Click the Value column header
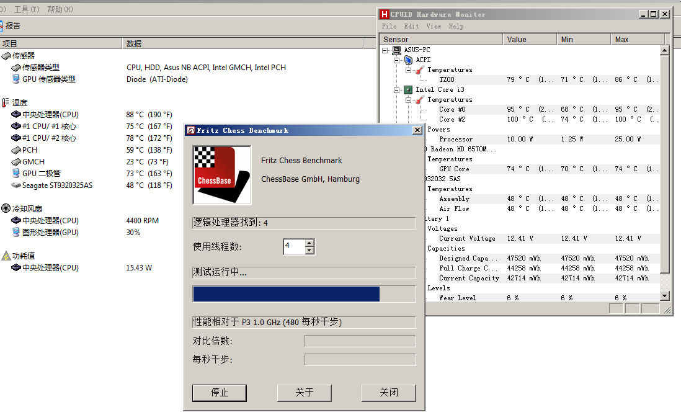The image size is (681, 415). point(530,40)
